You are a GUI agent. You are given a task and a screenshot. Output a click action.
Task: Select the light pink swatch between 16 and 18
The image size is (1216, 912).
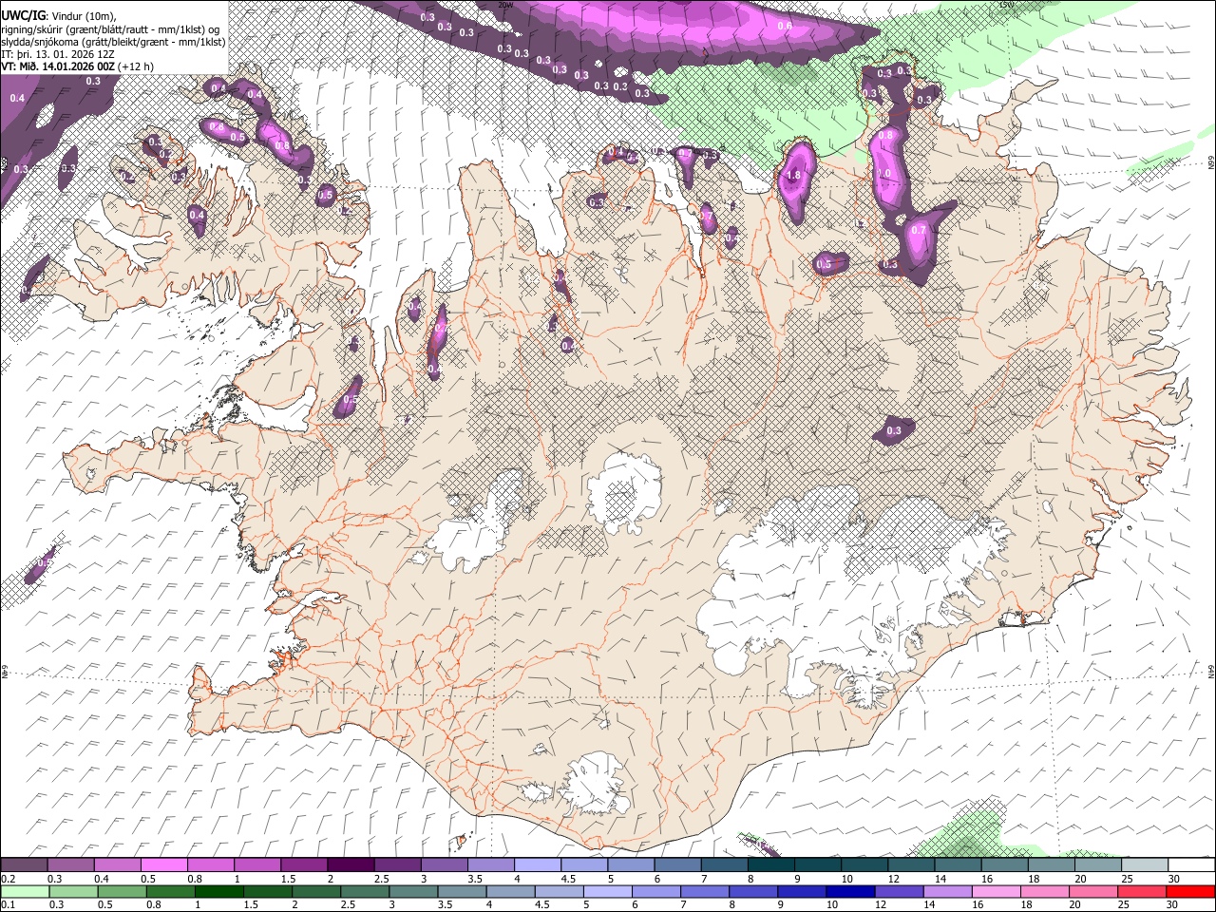point(995,891)
